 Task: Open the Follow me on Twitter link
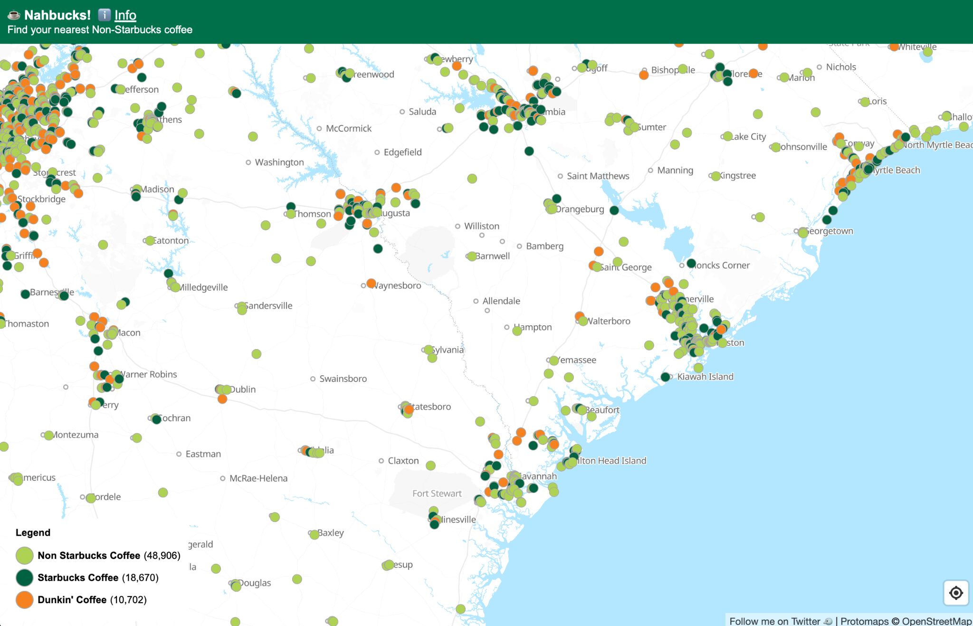pyautogui.click(x=774, y=621)
